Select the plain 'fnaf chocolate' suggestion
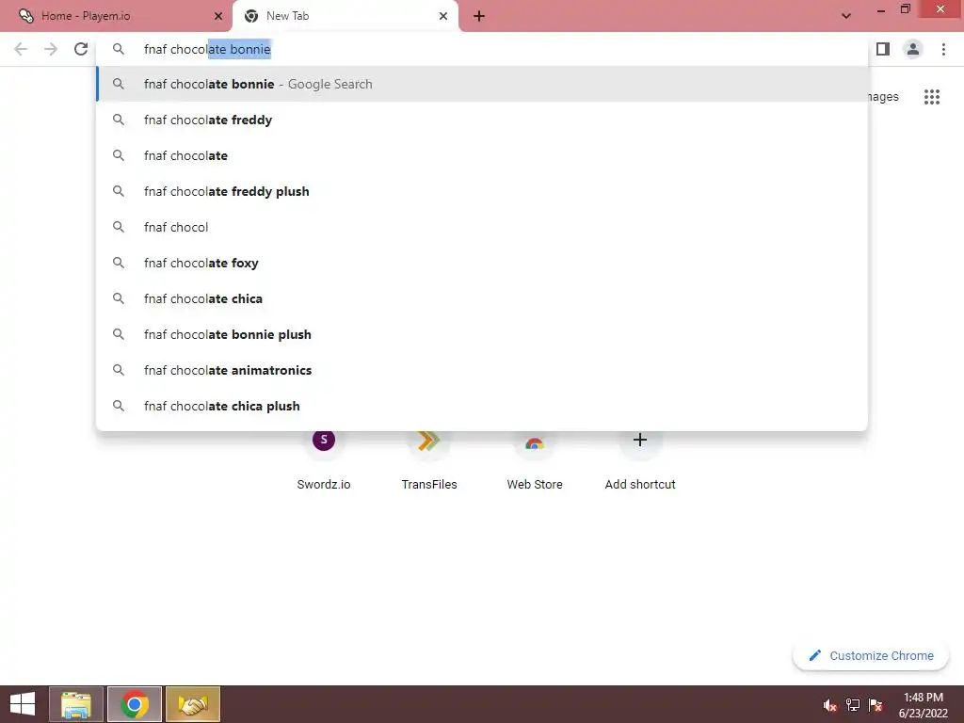The image size is (964, 723). coord(482,155)
